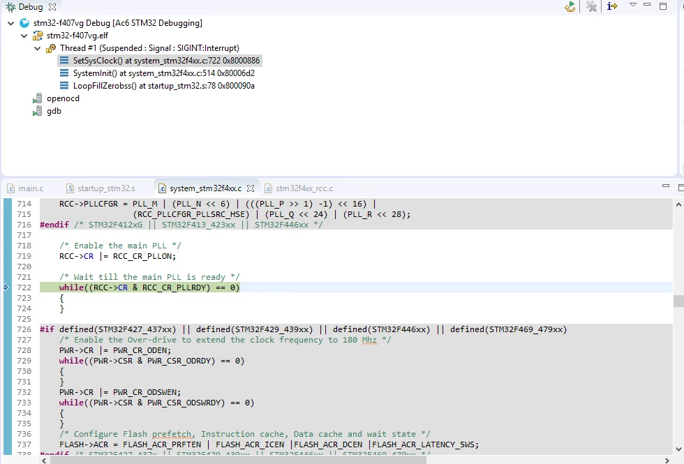684x464 pixels.
Task: Click the editor vertical scrollbar thumb
Action: pos(678,301)
